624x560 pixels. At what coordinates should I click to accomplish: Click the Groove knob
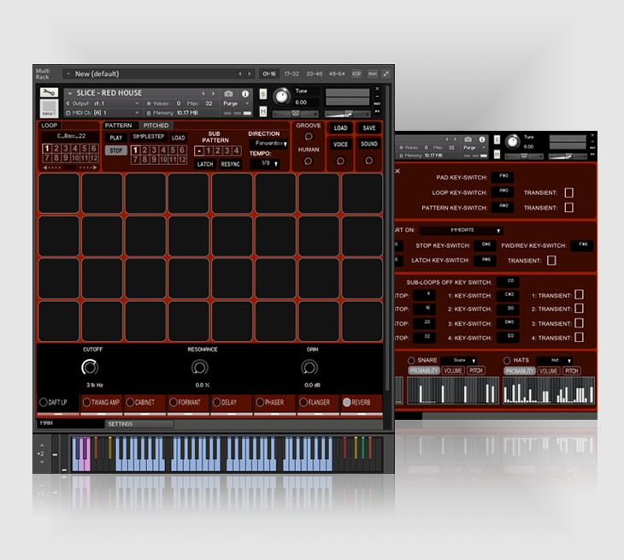coord(309,137)
